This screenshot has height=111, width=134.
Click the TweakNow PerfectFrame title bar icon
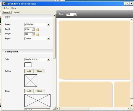(4, 4)
